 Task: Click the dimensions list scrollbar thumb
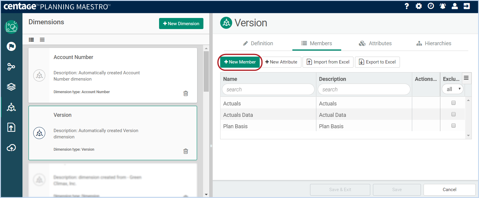206,71
